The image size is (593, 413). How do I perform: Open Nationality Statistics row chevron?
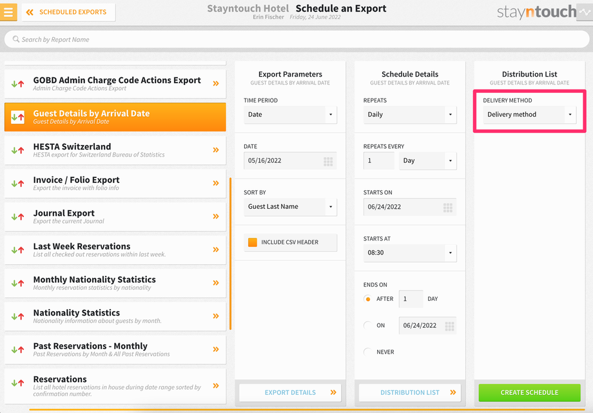coord(216,316)
